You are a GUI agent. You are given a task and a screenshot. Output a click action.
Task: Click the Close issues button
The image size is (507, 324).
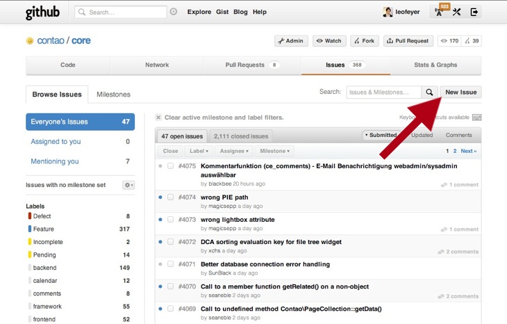pyautogui.click(x=170, y=151)
